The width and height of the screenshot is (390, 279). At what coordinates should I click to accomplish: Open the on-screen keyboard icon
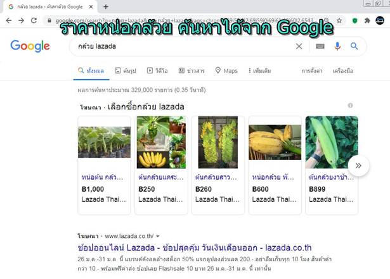[x=320, y=46]
